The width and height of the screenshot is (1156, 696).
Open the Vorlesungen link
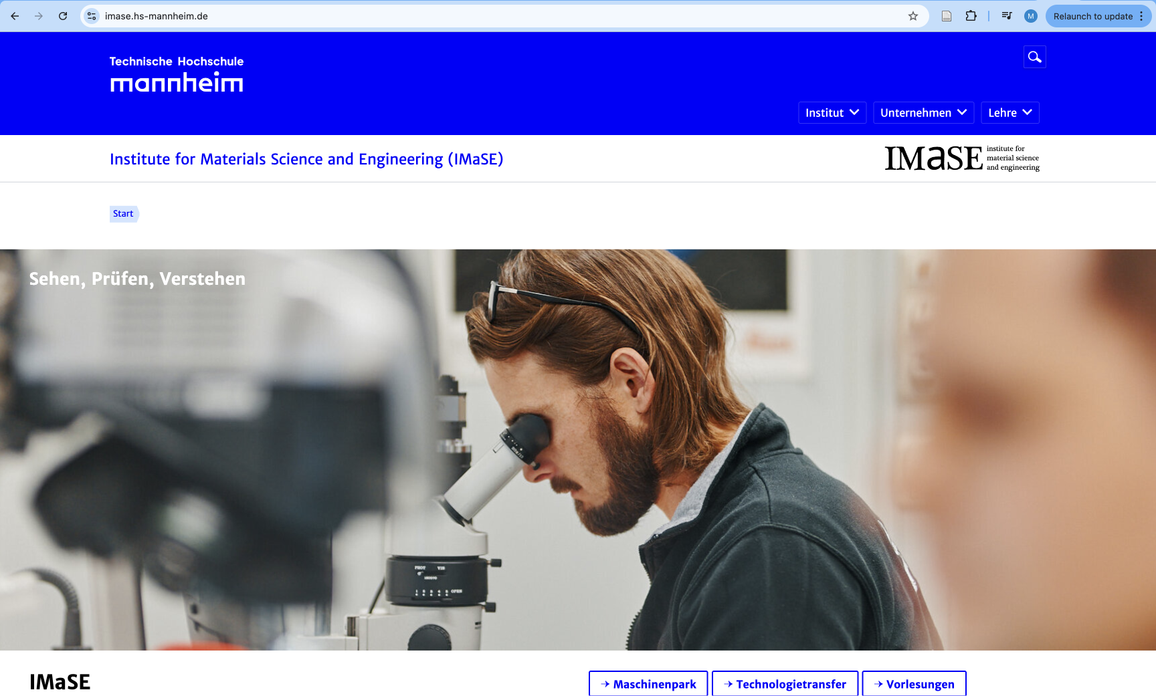point(914,684)
